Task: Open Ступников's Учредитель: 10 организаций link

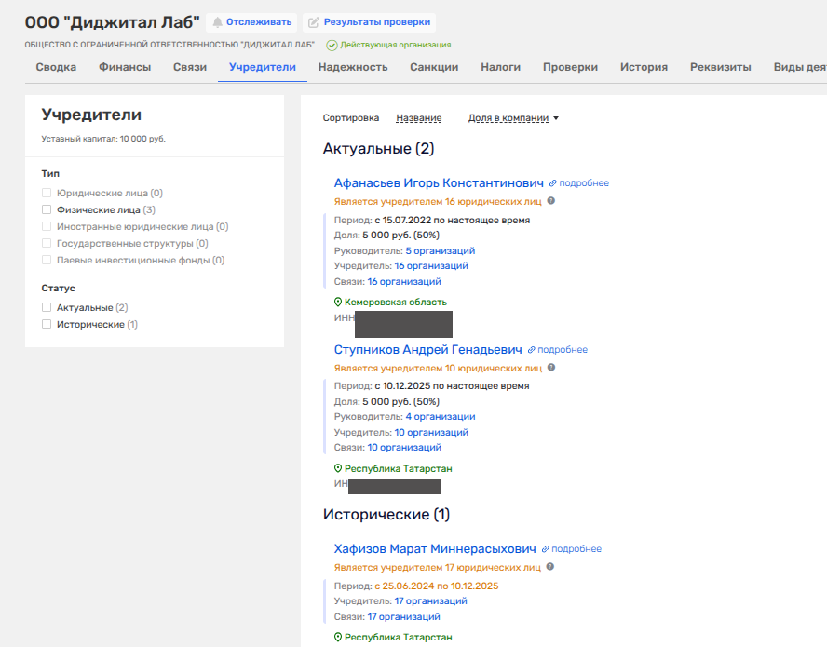Action: 431,432
